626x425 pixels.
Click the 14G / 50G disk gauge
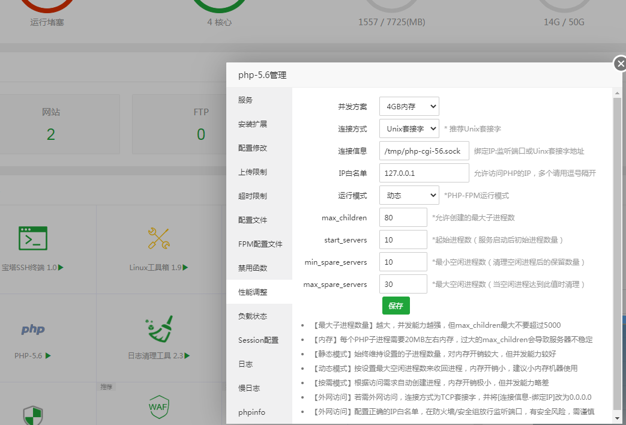pyautogui.click(x=564, y=6)
